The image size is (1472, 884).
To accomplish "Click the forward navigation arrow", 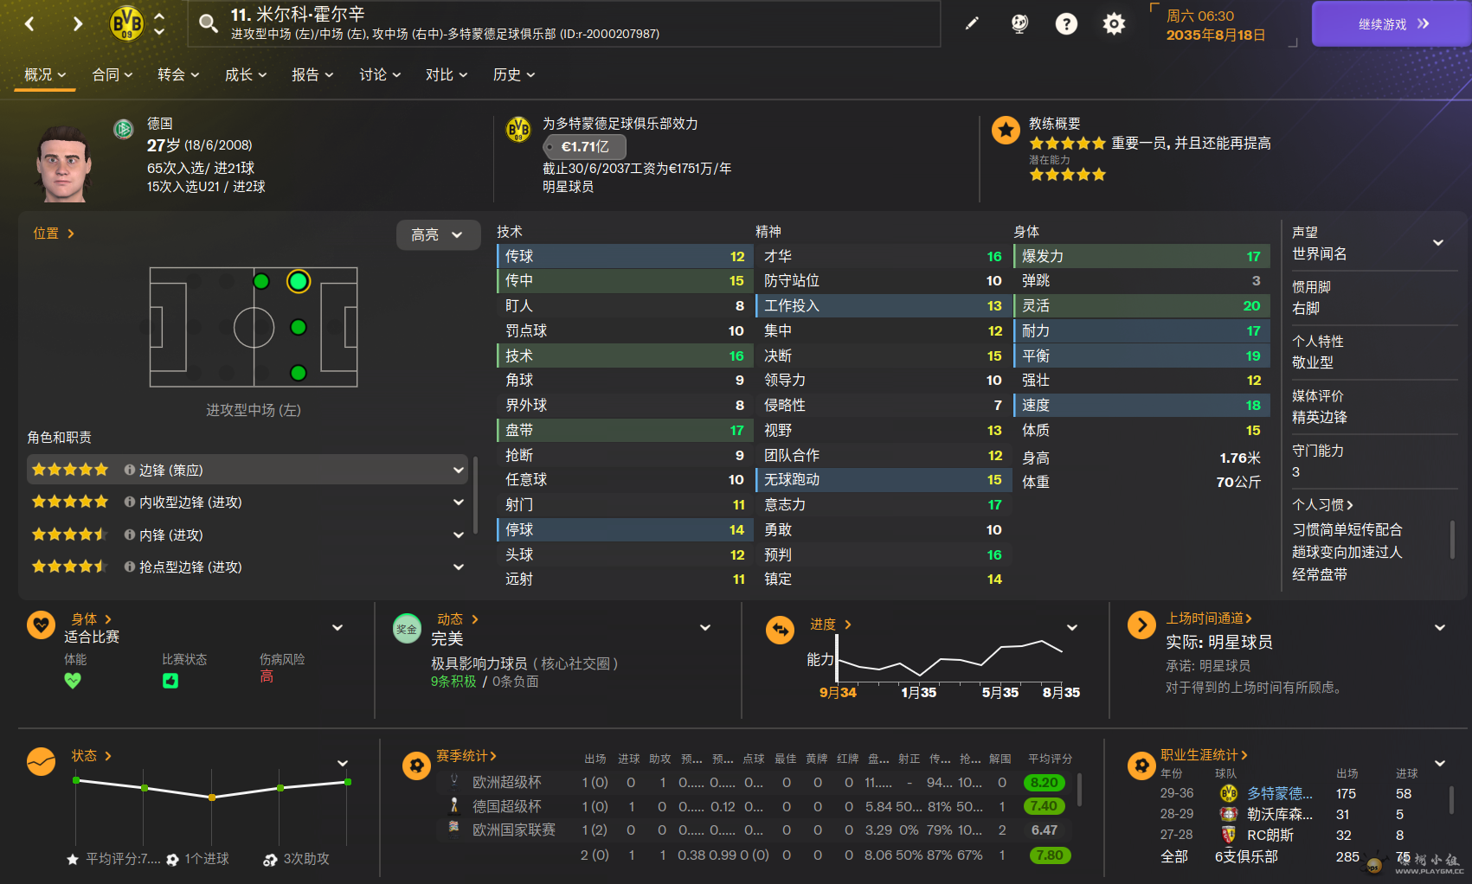I will pyautogui.click(x=78, y=23).
